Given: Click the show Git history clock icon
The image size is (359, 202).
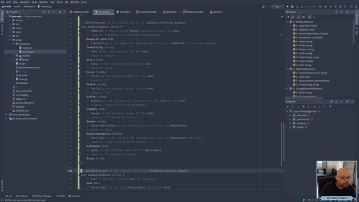Looking at the screenshot, I should click(340, 7).
